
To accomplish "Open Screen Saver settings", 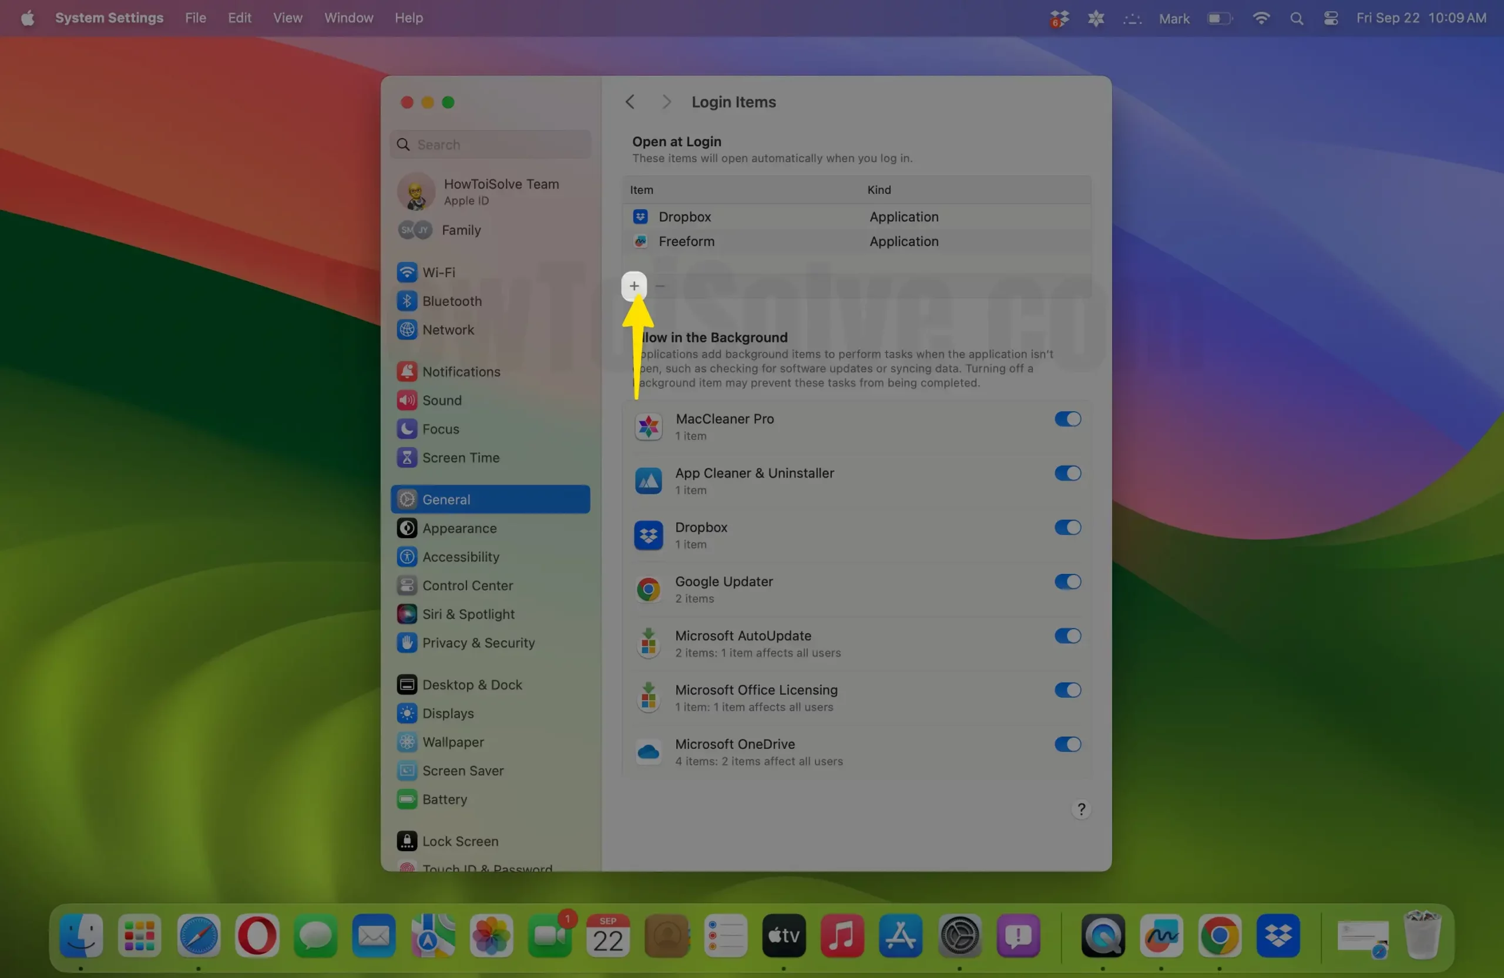I will [491, 771].
